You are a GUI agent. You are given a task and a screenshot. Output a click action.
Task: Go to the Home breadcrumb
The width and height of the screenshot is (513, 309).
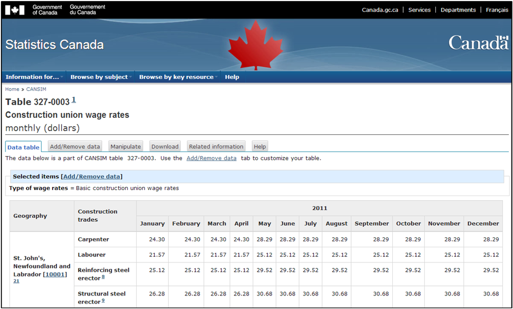(12, 89)
